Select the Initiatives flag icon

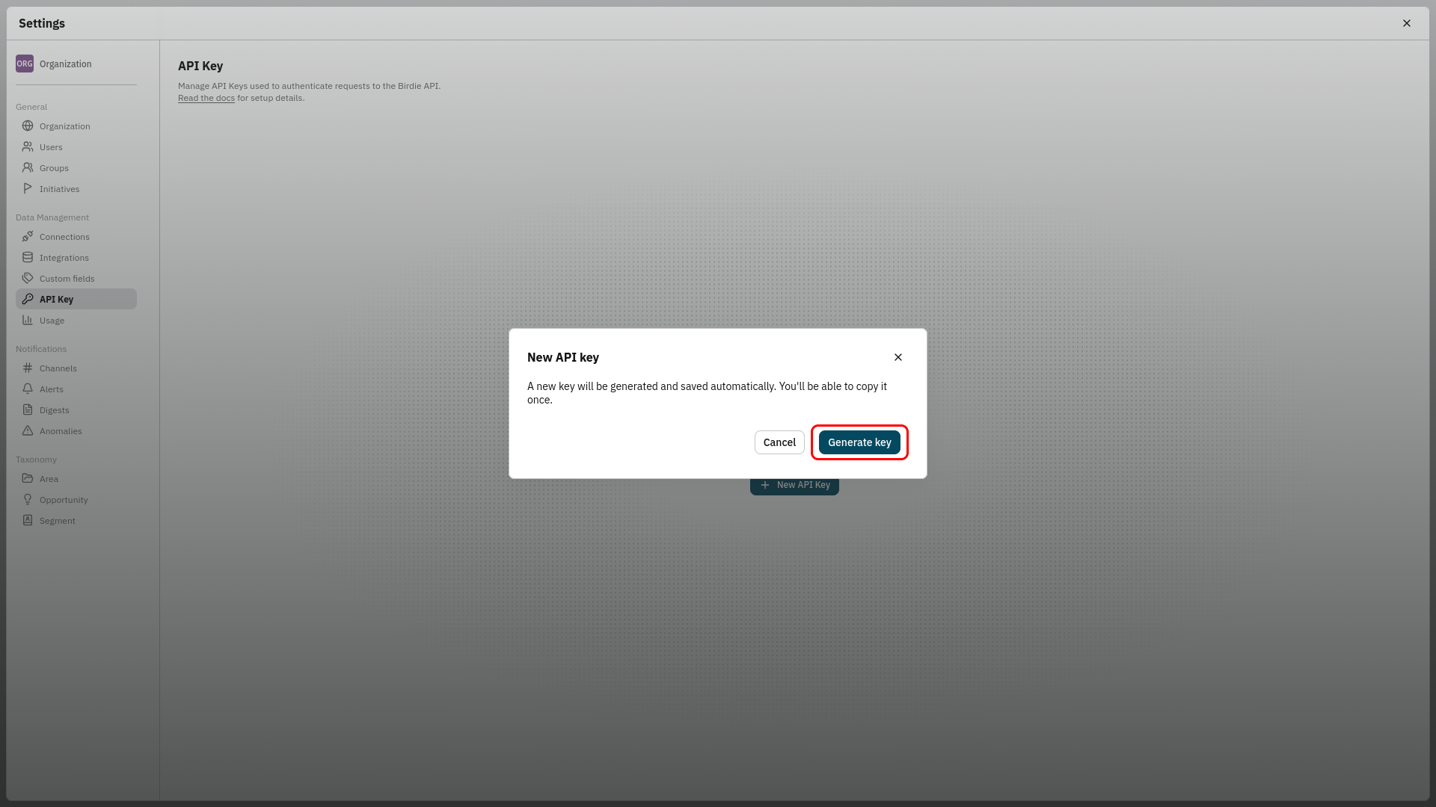click(28, 188)
